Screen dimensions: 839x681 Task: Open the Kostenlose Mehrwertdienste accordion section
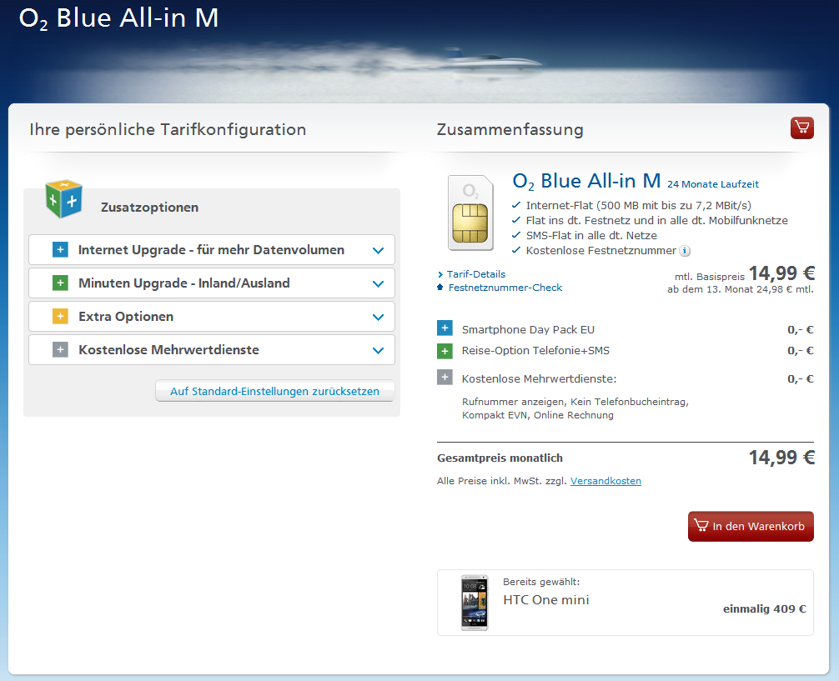(212, 350)
